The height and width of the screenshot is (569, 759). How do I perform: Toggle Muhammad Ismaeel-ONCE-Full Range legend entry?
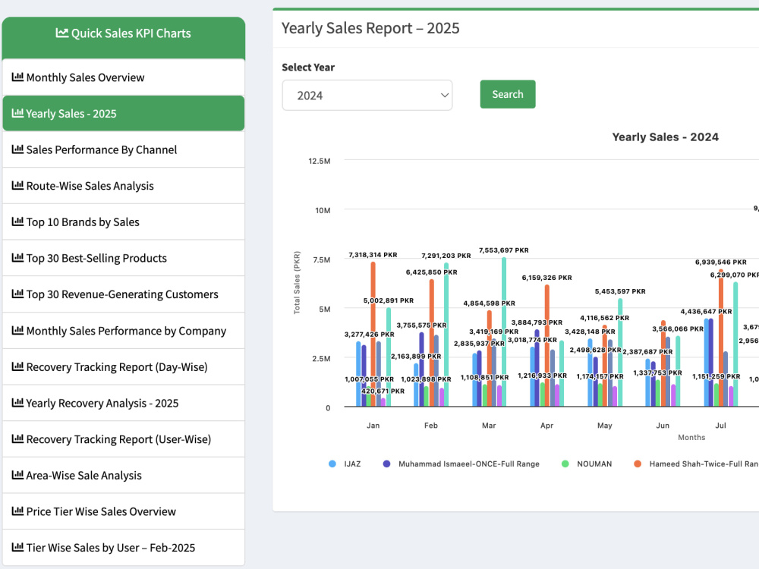461,464
